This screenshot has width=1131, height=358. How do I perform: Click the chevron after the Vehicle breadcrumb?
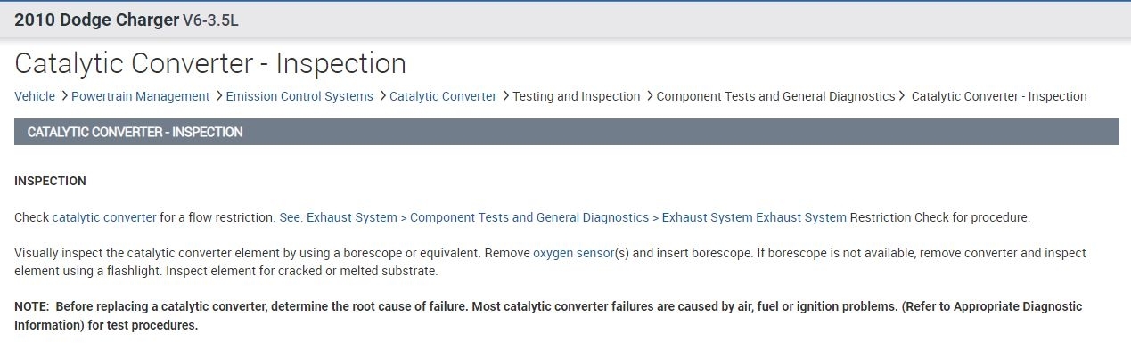pos(63,96)
